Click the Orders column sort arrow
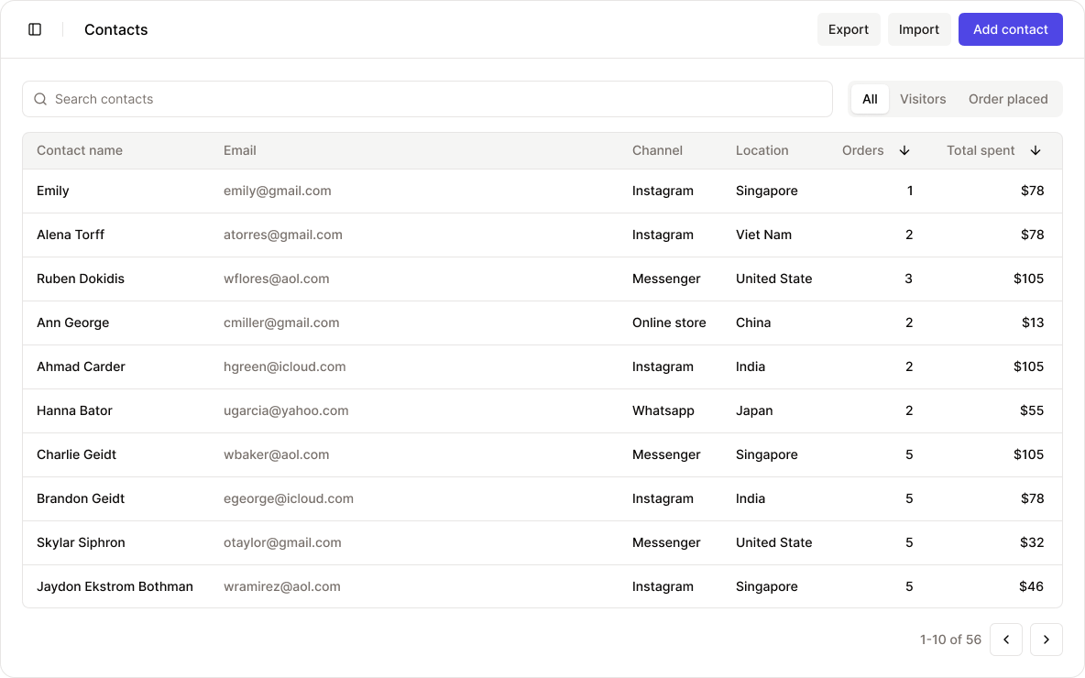Viewport: 1085px width, 678px height. pos(904,150)
